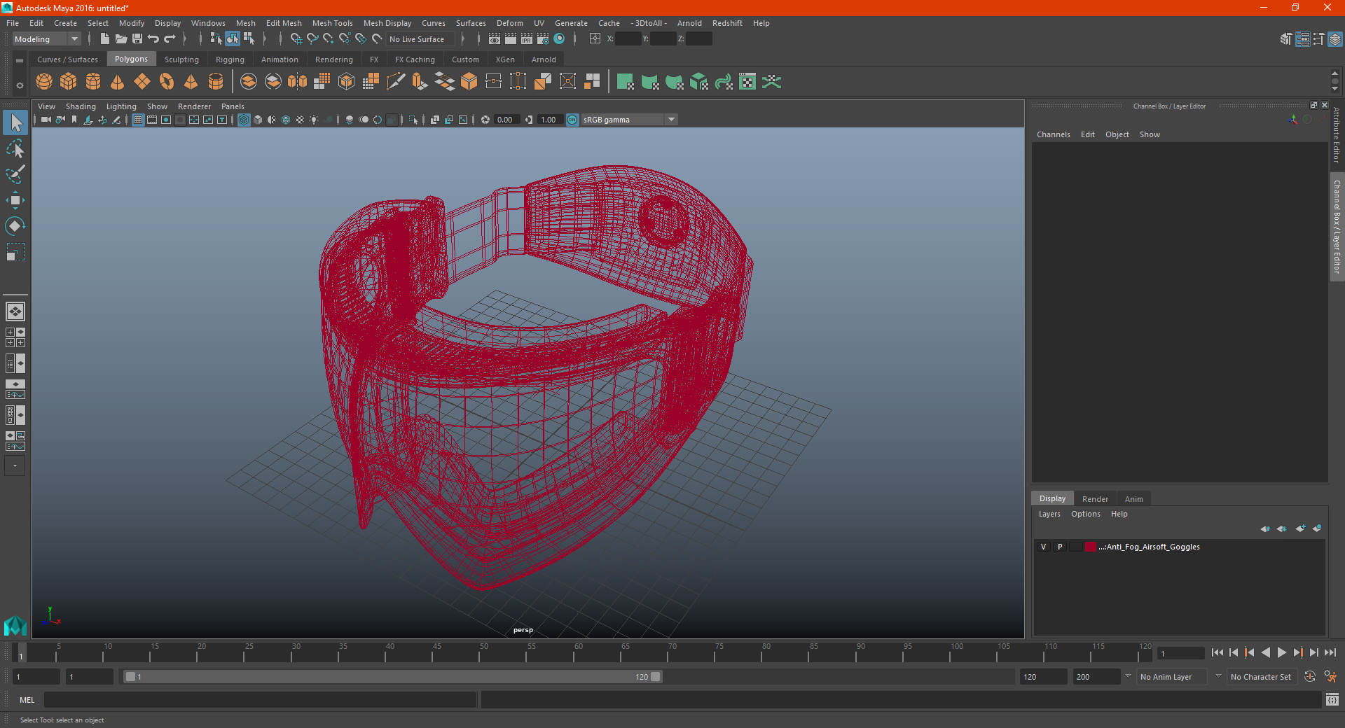Viewport: 1345px width, 728px height.
Task: Click the playback range slider bar
Action: [392, 677]
